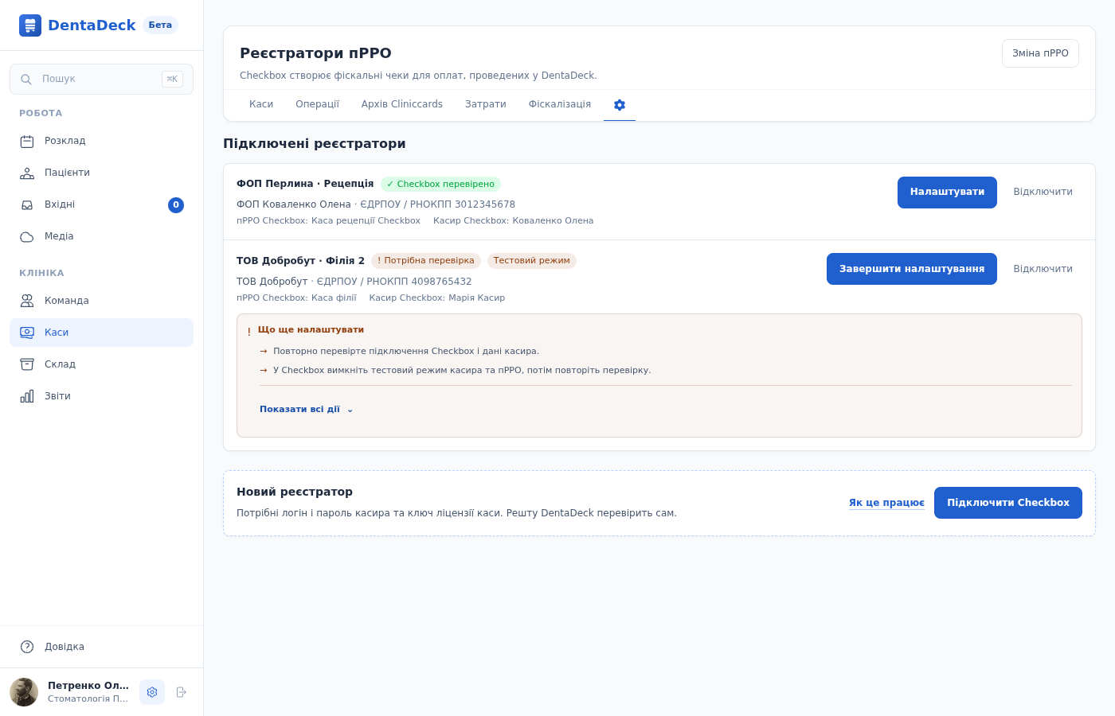The height and width of the screenshot is (716, 1115).
Task: Click the Потрібна перевірка warning badge
Action: 426,261
